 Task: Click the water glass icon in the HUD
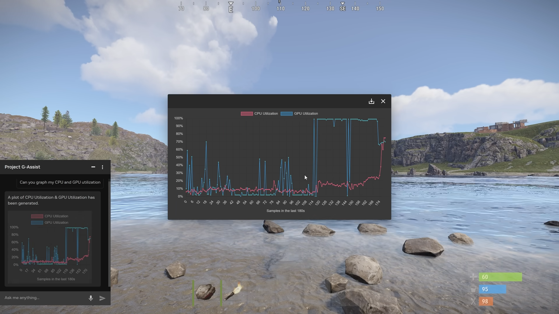click(473, 289)
